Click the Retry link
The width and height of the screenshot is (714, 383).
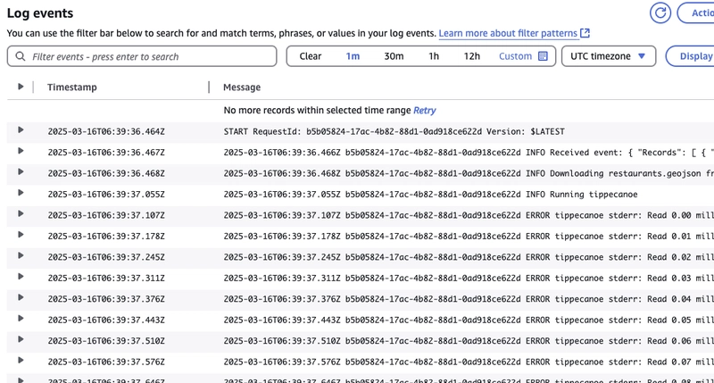(425, 110)
